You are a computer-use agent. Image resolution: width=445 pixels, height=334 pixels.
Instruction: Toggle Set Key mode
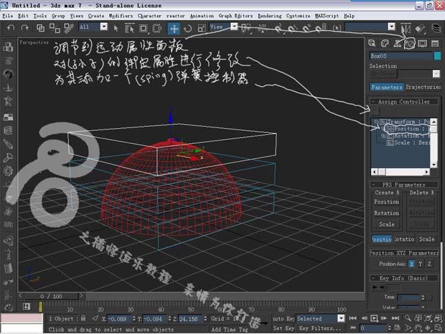283,328
